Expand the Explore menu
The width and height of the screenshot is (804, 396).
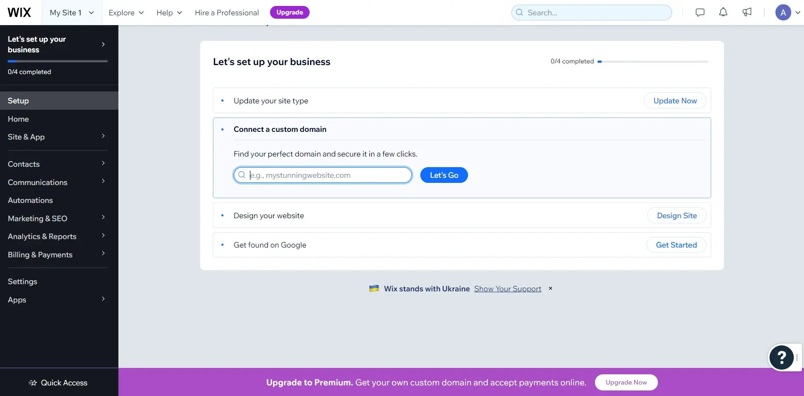tap(126, 12)
